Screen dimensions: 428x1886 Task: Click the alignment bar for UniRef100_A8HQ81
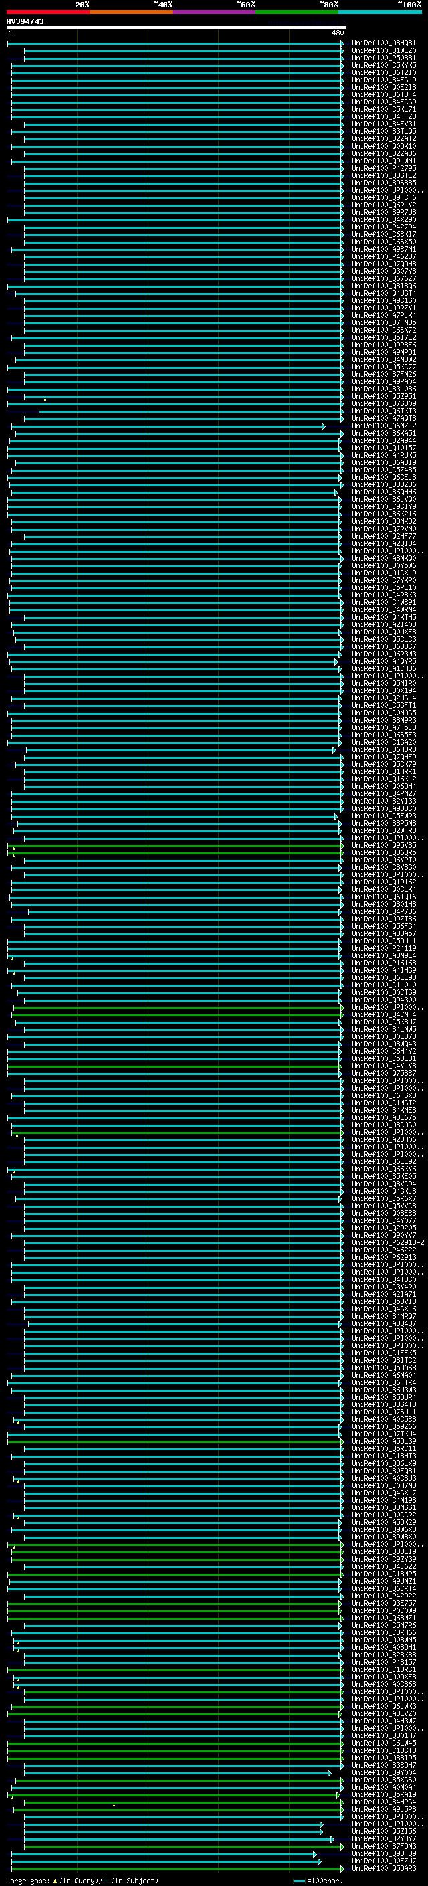pyautogui.click(x=176, y=43)
